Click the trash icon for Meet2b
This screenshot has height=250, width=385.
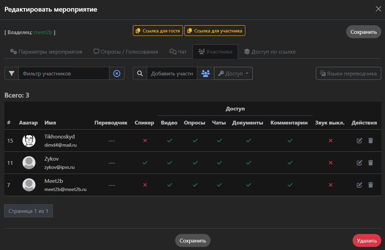click(x=371, y=185)
